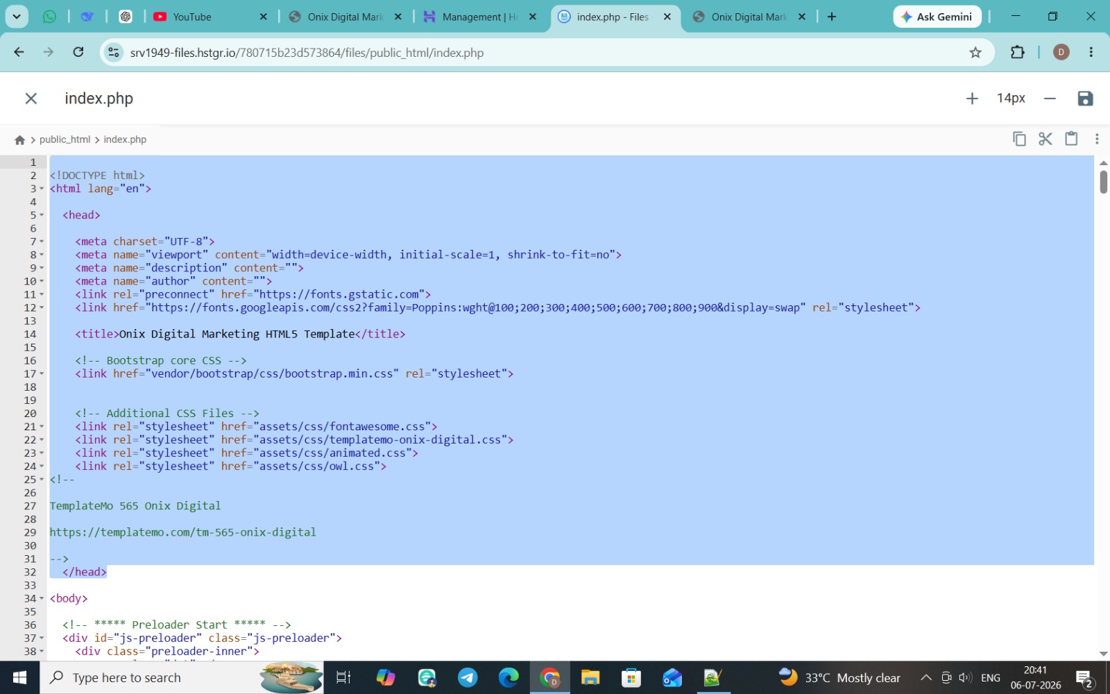Open the editor's three-dot more options menu
This screenshot has height=694, width=1110.
[x=1097, y=139]
